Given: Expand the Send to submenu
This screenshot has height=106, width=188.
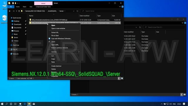Looking at the screenshot, I should tap(64, 52).
